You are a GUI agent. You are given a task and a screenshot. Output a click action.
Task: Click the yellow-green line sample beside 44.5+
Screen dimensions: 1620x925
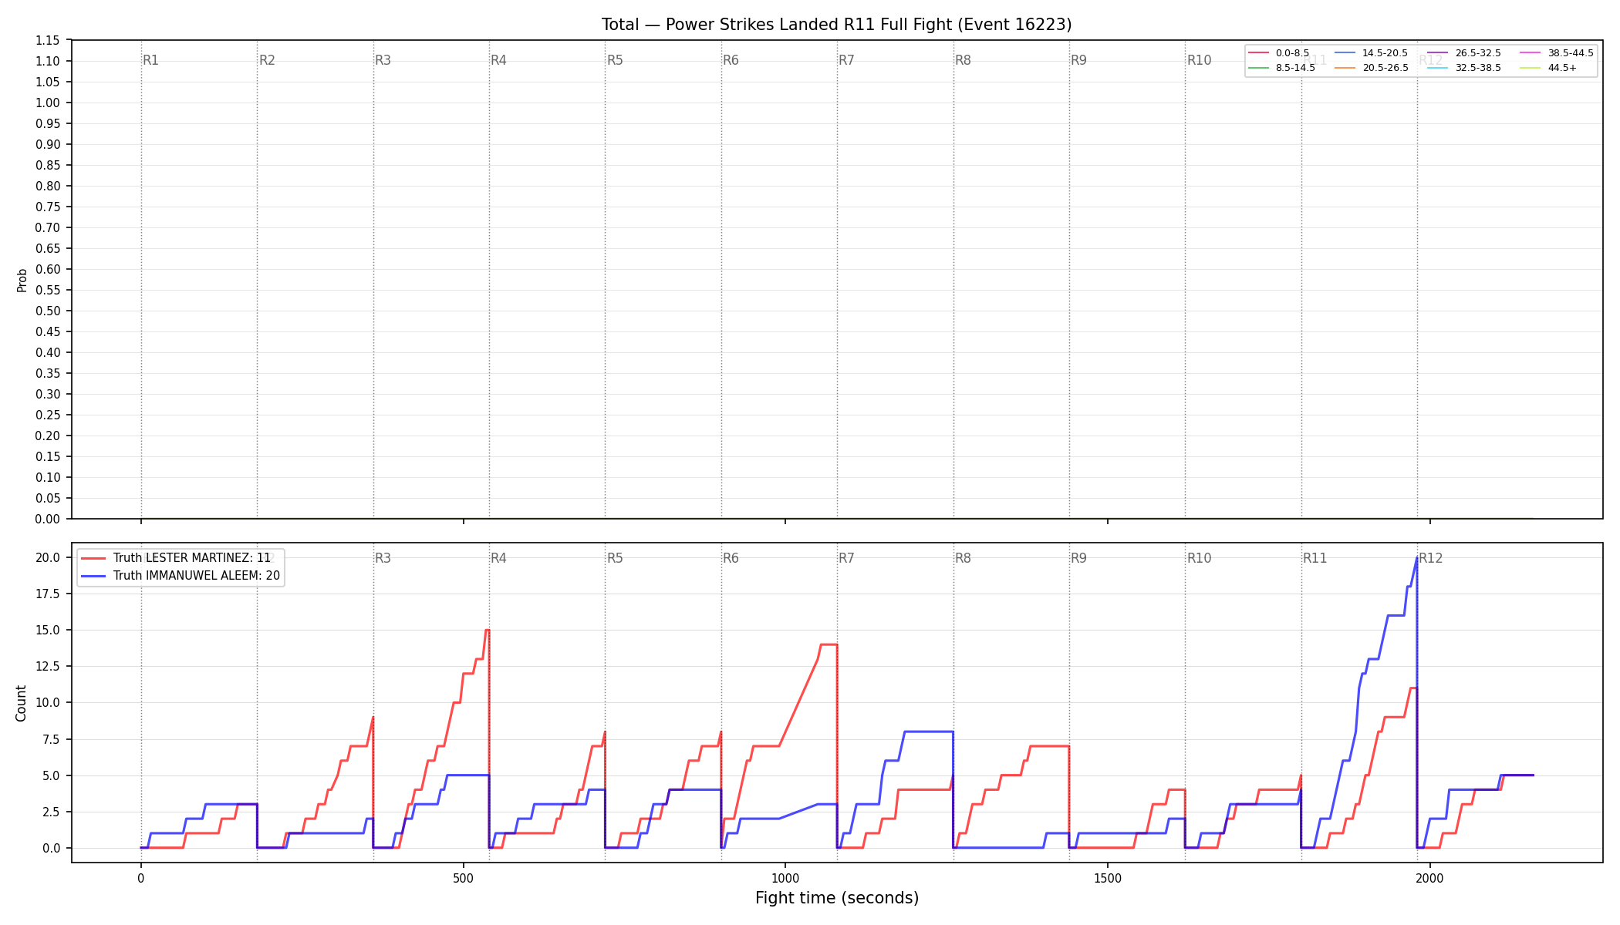1530,68
